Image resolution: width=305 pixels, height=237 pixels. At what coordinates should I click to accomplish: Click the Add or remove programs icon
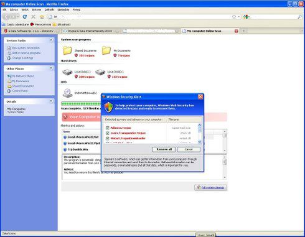[9, 53]
